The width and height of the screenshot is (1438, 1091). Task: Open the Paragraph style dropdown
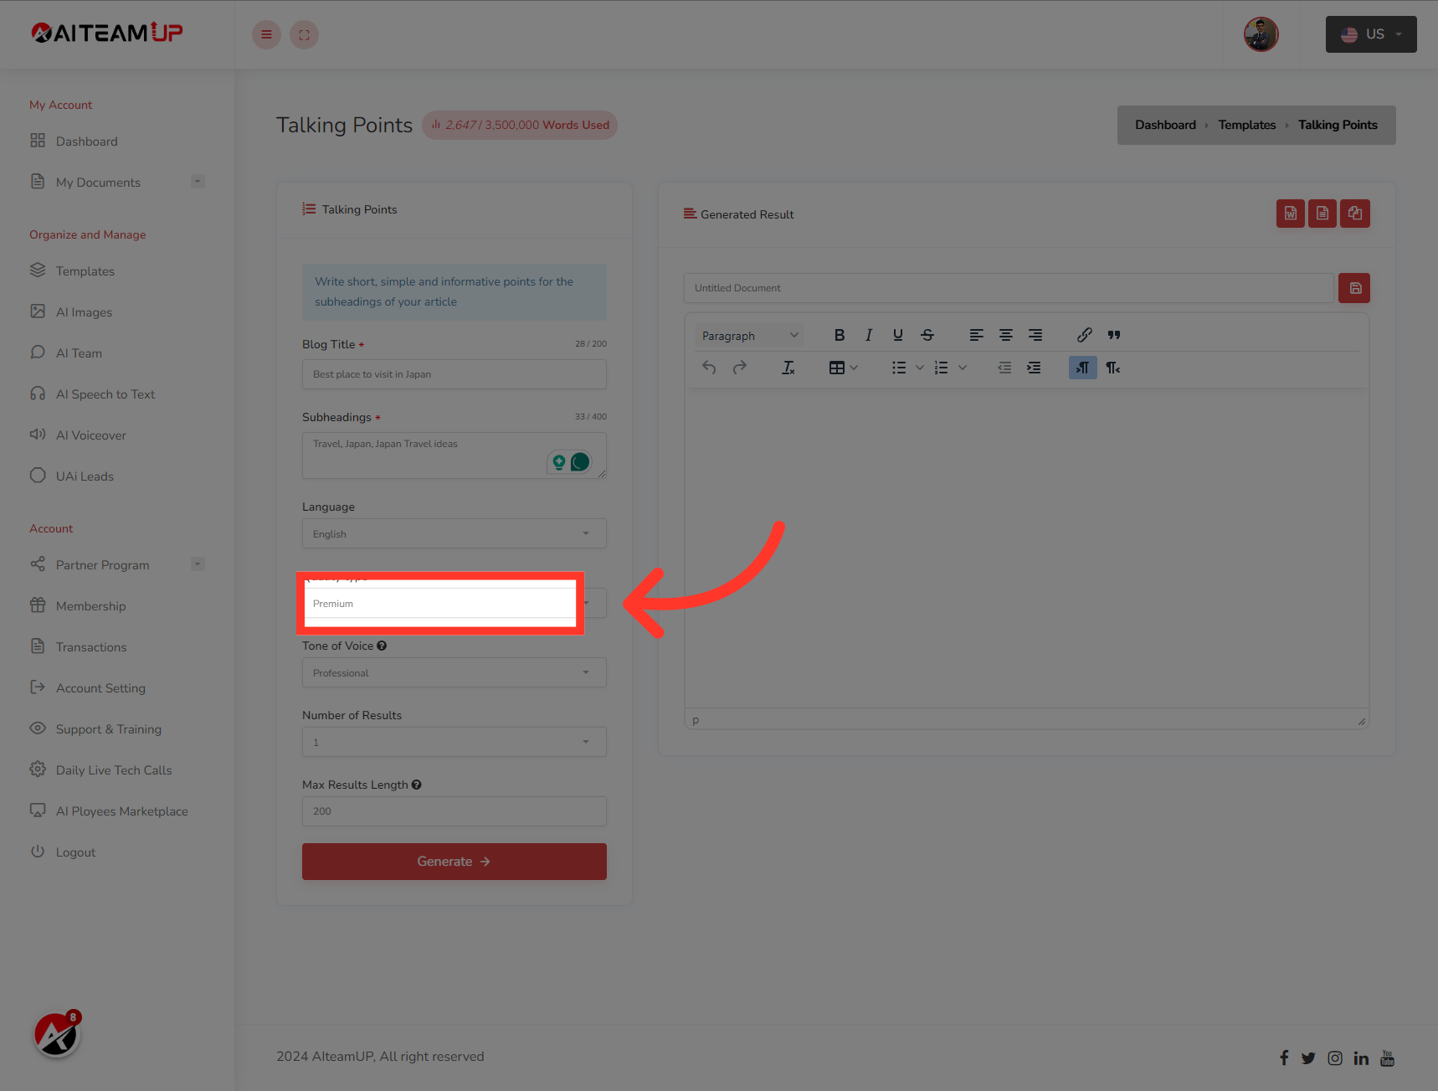[749, 334]
